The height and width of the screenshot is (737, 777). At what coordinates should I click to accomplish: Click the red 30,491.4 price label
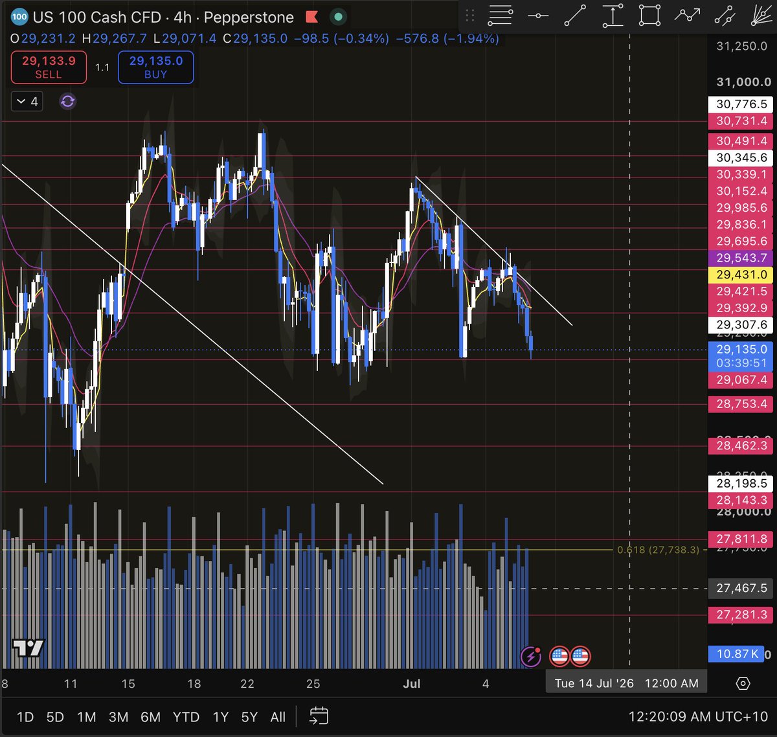(741, 141)
